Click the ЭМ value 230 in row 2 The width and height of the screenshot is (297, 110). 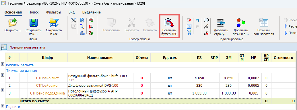pos(229,86)
